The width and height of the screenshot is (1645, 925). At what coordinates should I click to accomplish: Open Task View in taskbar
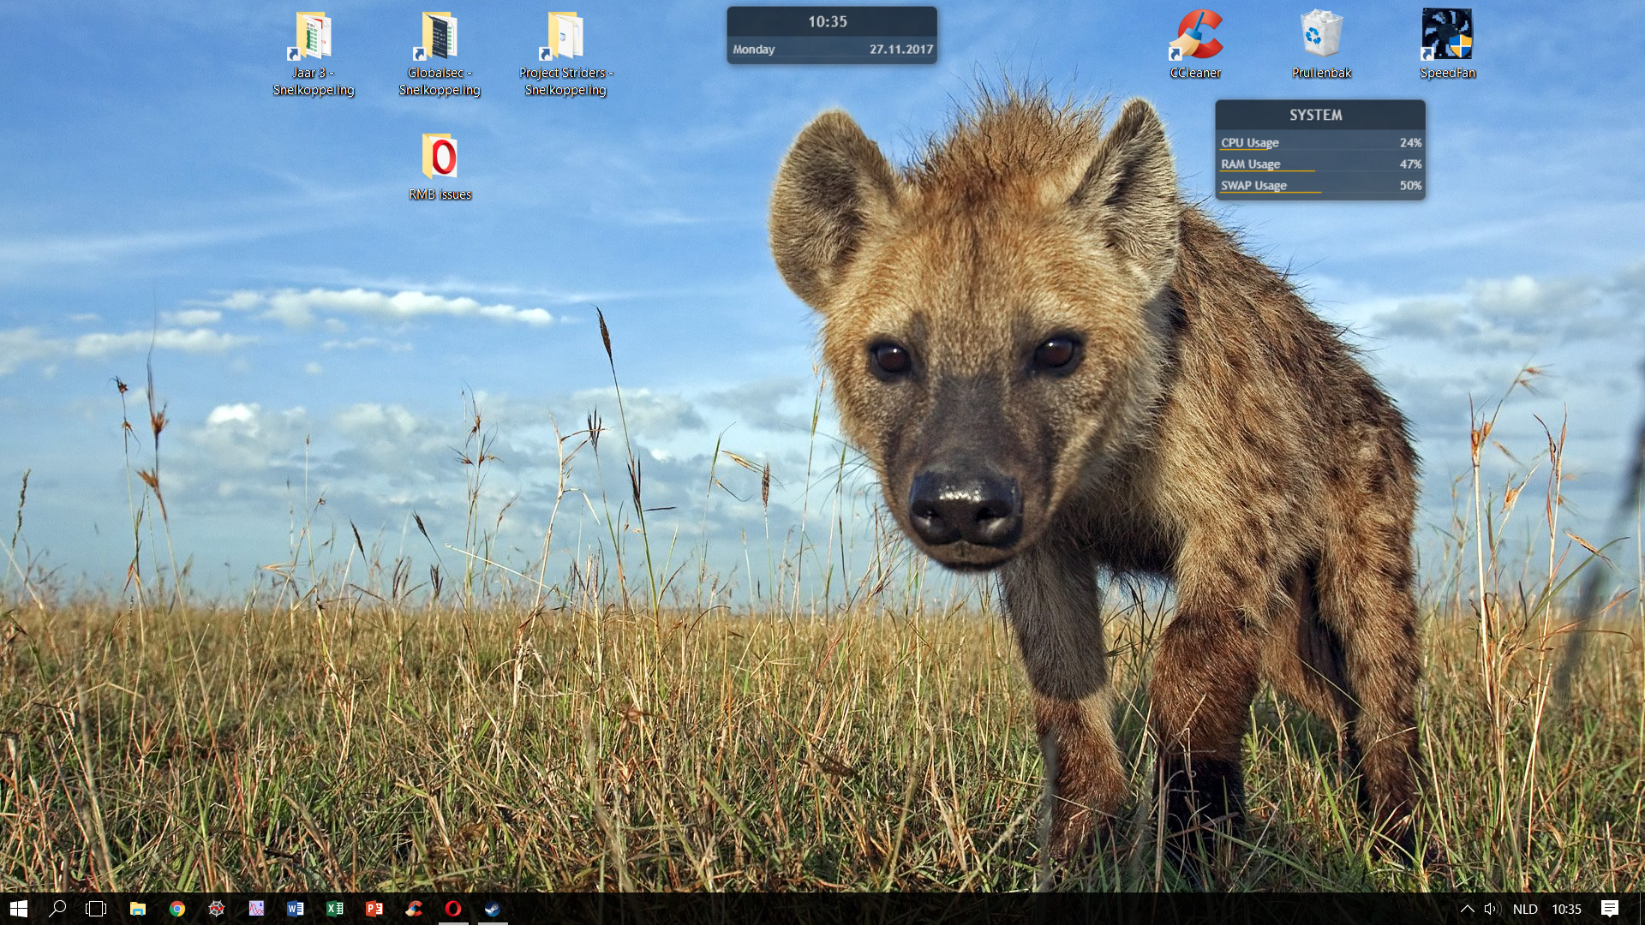coord(96,909)
